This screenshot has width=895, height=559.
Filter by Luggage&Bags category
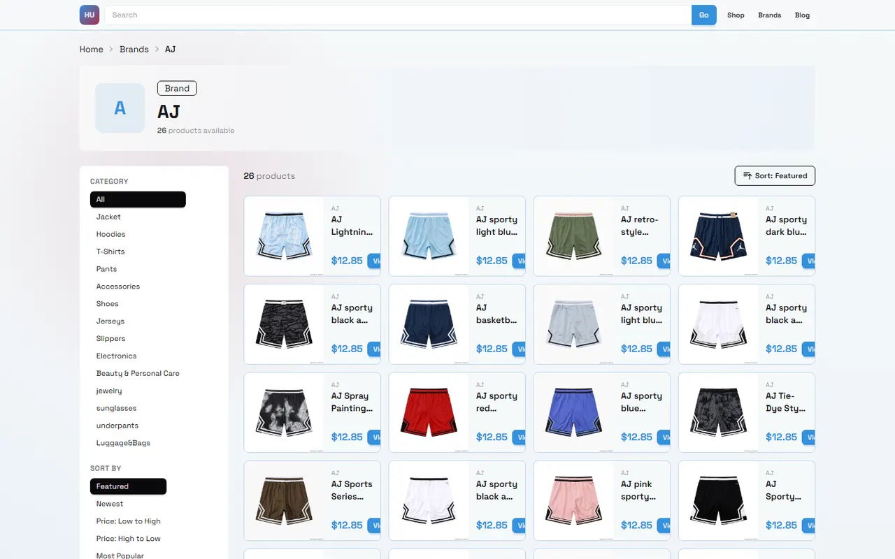click(124, 444)
